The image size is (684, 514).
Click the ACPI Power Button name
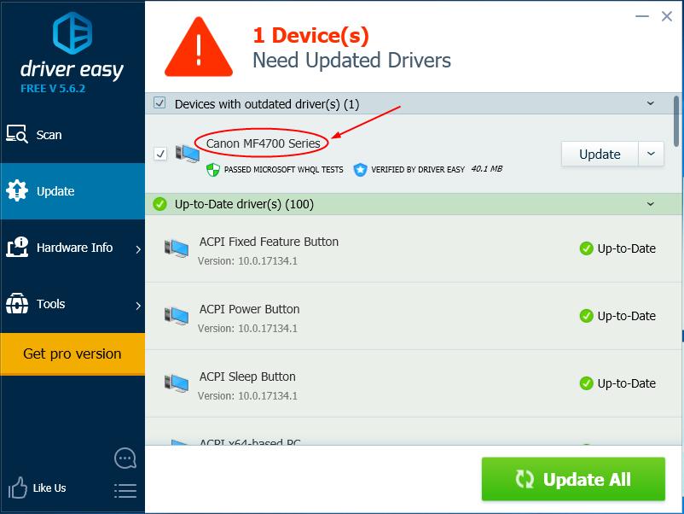pos(250,309)
